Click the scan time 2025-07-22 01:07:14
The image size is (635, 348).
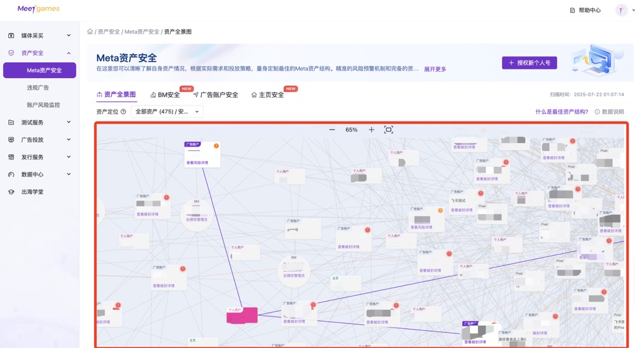(x=599, y=95)
